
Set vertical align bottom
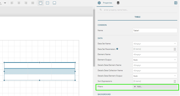pos(55,3)
